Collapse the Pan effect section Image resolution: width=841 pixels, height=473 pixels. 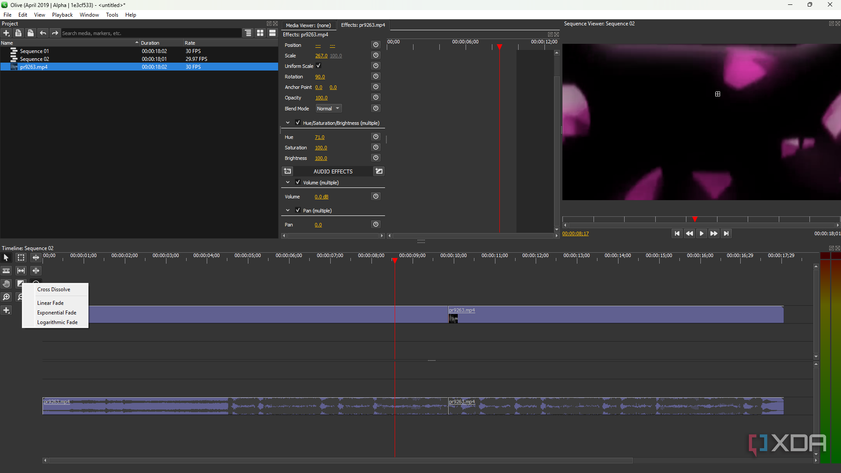(288, 210)
